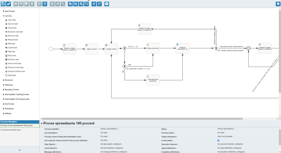The image size is (281, 153).
Task: Click the Delete trash can icon
Action: tap(32, 4)
